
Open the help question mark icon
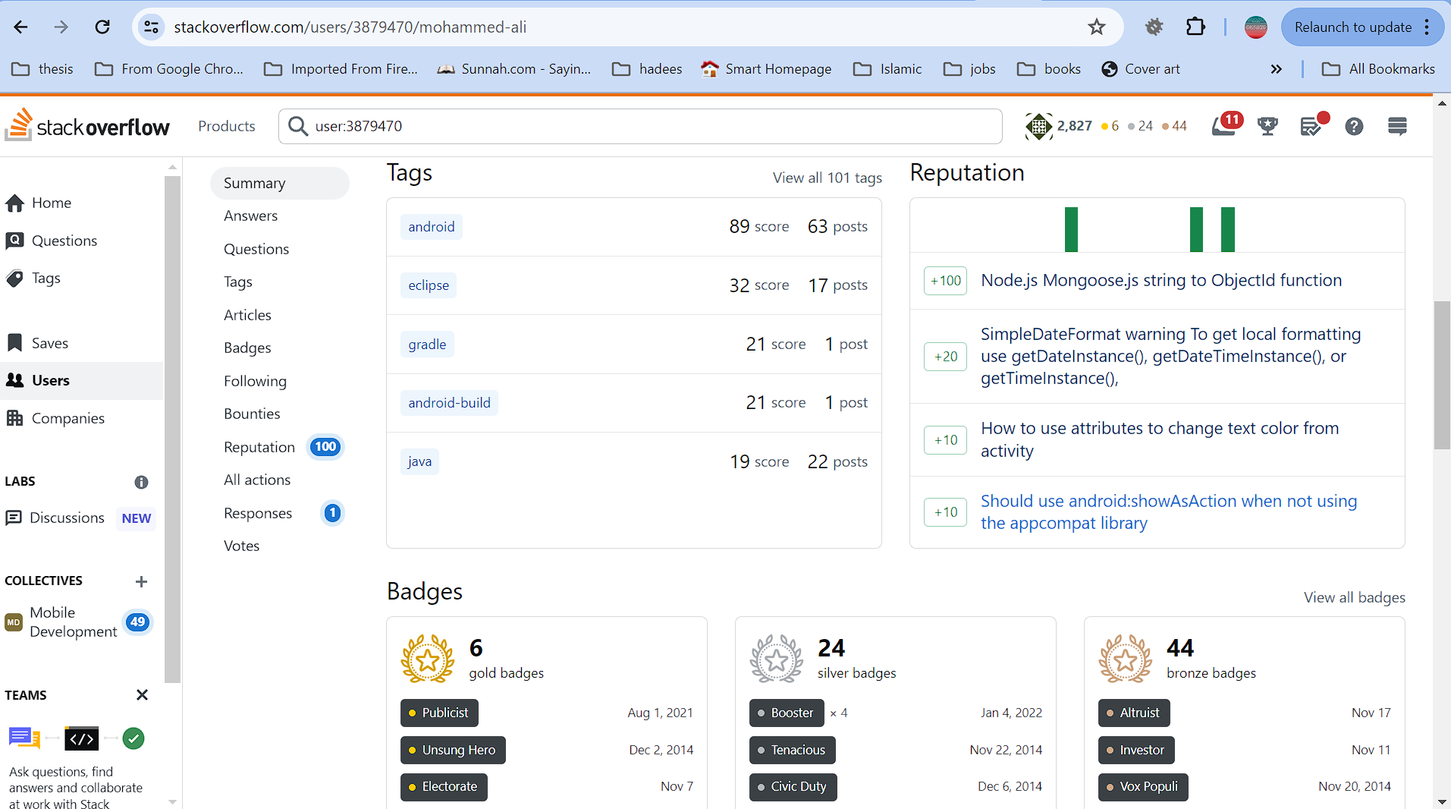[x=1354, y=126]
